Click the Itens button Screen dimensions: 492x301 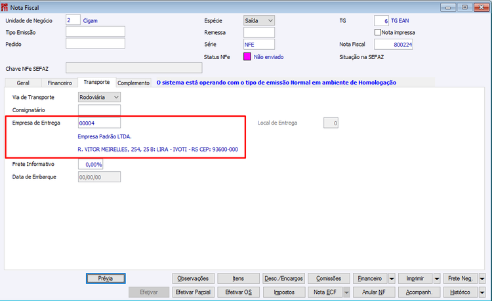click(239, 279)
